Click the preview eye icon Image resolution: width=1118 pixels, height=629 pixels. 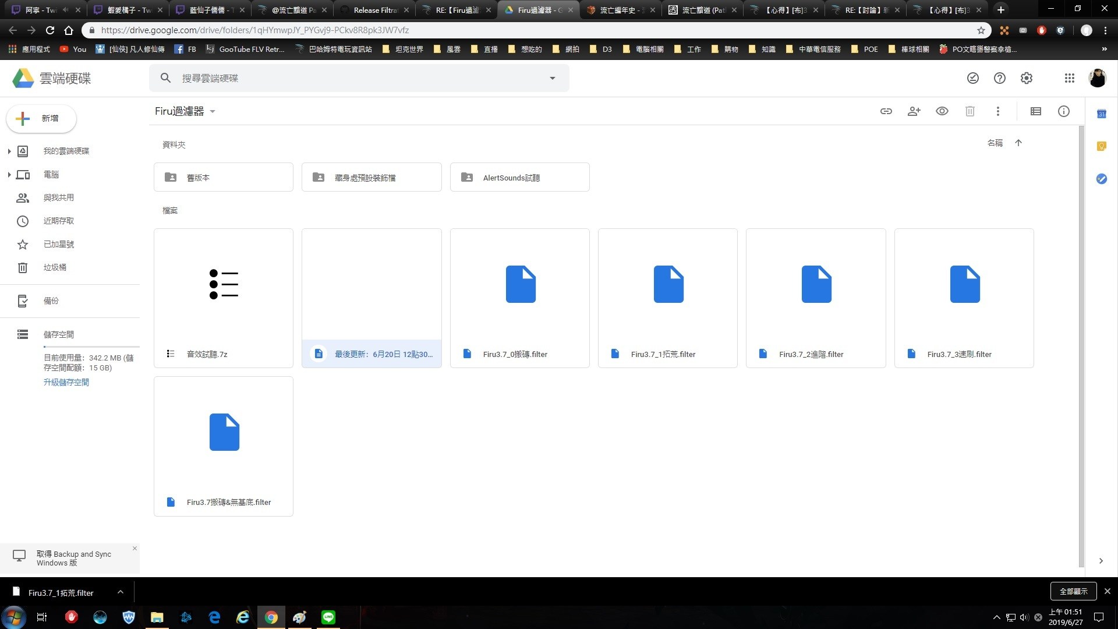tap(942, 111)
